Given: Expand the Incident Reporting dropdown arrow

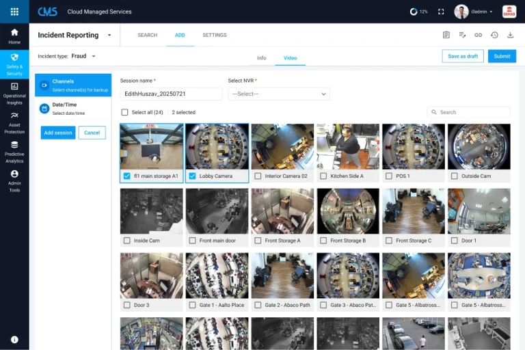Looking at the screenshot, I should [109, 35].
